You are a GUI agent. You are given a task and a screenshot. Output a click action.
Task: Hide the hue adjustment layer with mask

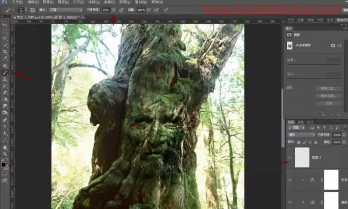click(290, 180)
